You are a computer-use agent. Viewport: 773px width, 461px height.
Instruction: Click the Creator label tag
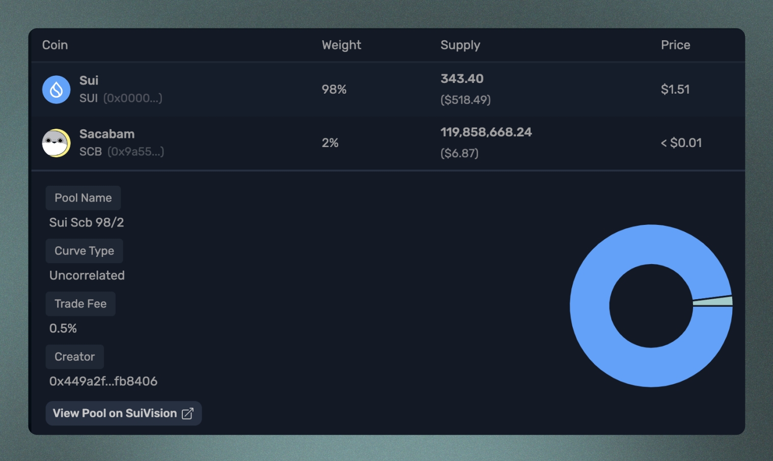click(75, 357)
